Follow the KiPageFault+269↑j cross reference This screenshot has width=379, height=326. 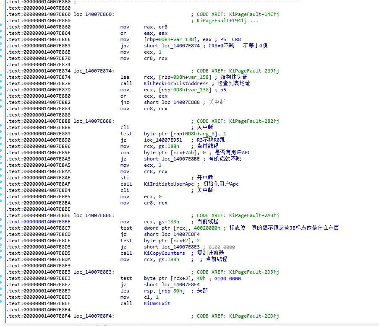254,71
